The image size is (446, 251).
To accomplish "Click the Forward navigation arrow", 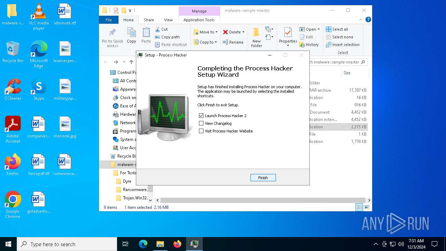I will 116,62.
